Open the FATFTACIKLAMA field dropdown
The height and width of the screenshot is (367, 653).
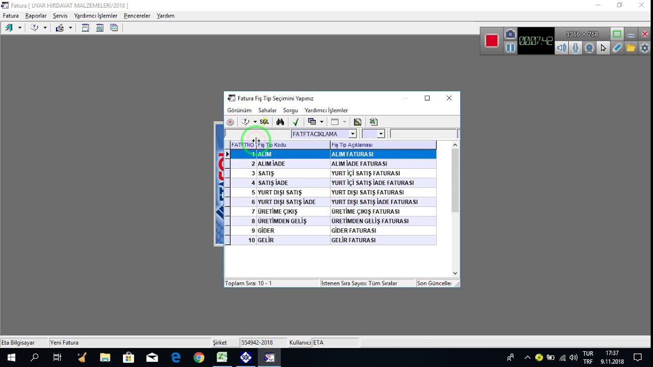click(x=353, y=134)
